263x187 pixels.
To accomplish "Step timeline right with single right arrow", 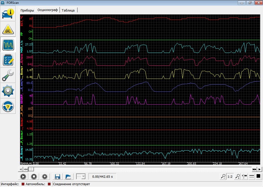I will click(259, 169).
